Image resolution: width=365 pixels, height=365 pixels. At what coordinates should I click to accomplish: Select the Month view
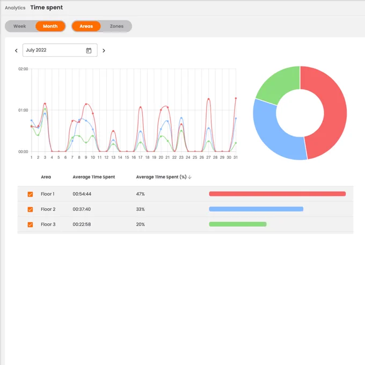click(x=50, y=26)
